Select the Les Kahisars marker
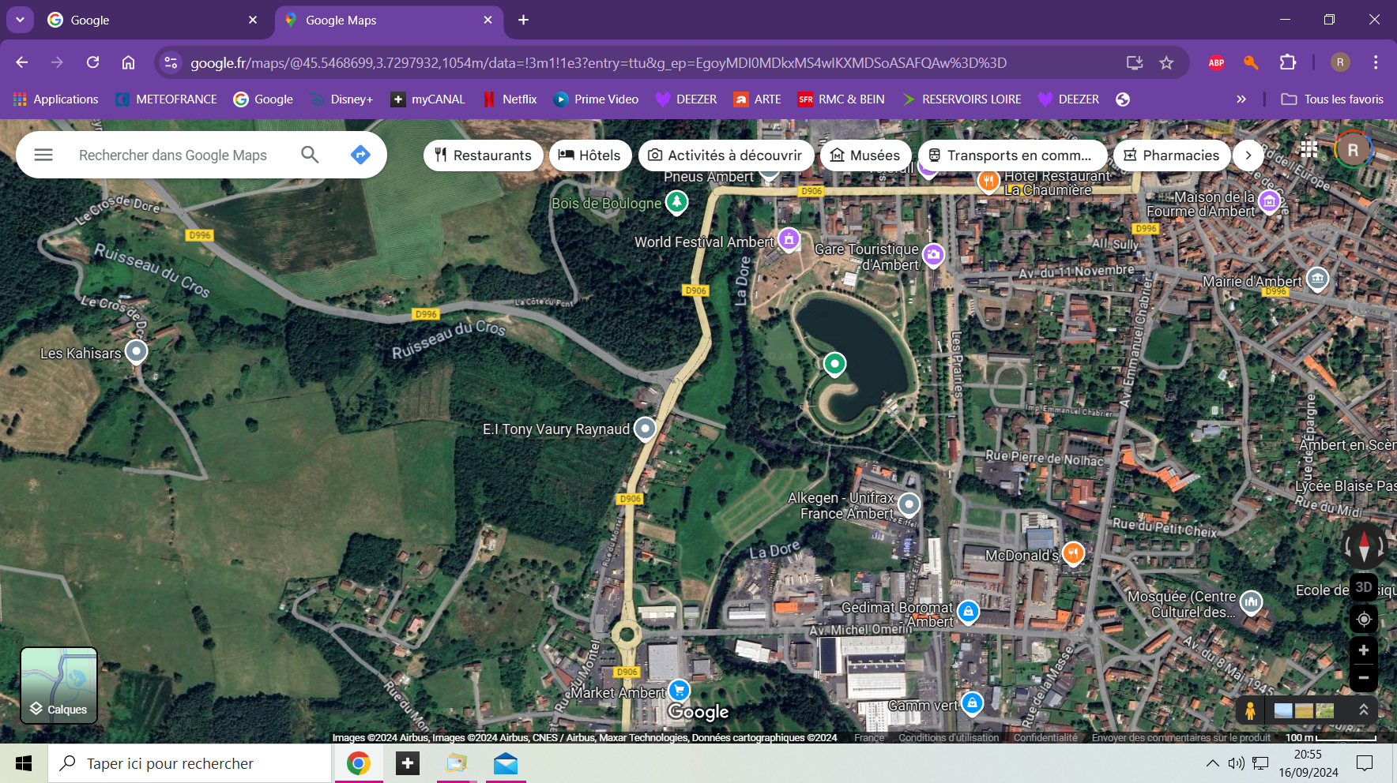The image size is (1397, 783). tap(137, 350)
